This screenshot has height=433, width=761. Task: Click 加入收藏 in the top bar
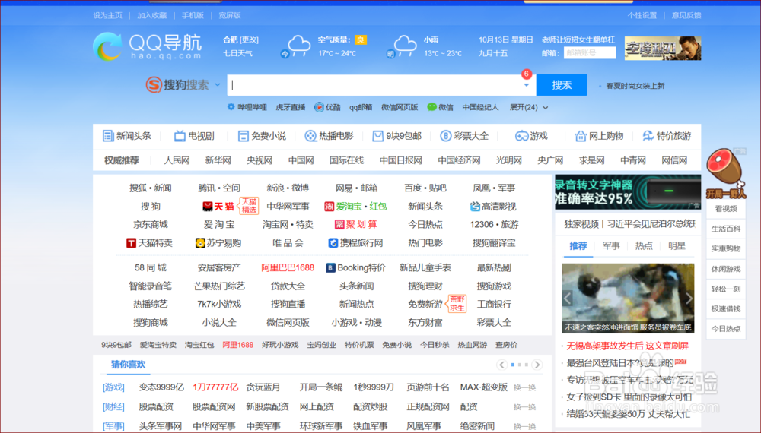[152, 15]
